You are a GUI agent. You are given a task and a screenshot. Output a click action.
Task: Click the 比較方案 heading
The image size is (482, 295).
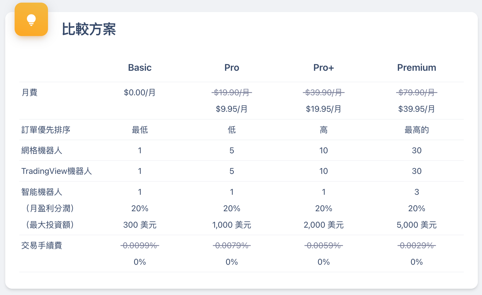[89, 29]
